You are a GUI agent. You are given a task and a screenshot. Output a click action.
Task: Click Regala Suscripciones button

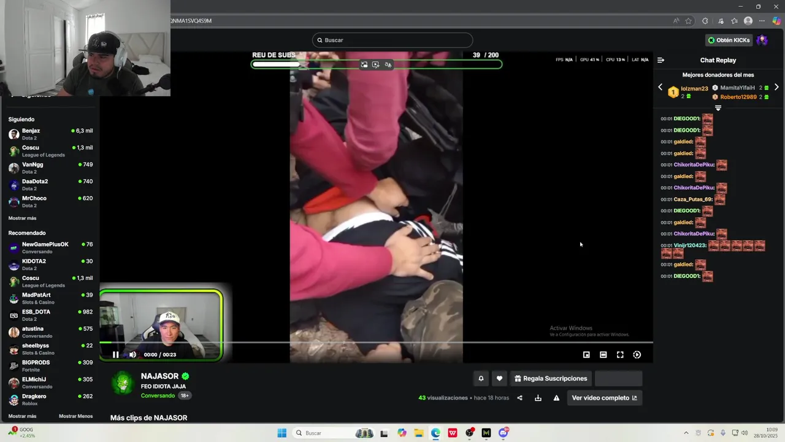[551, 378]
